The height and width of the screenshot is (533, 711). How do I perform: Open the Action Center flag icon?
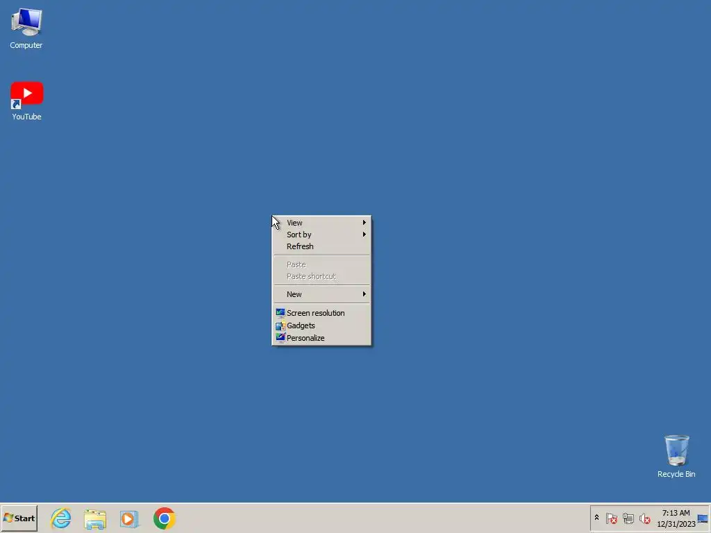[611, 518]
